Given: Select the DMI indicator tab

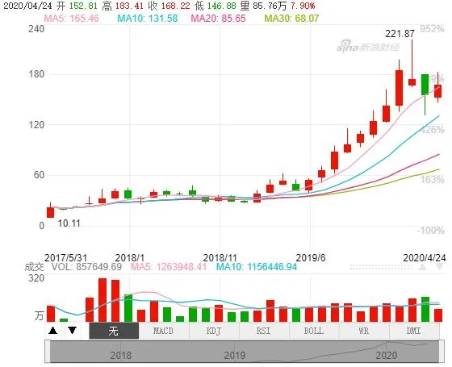Looking at the screenshot, I should (x=414, y=331).
